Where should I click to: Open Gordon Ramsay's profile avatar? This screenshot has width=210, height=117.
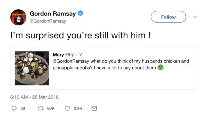click(18, 17)
